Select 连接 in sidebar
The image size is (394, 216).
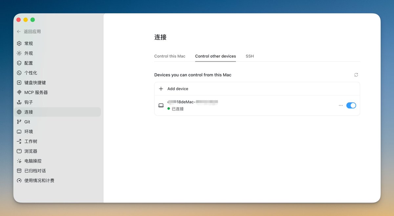click(x=57, y=112)
